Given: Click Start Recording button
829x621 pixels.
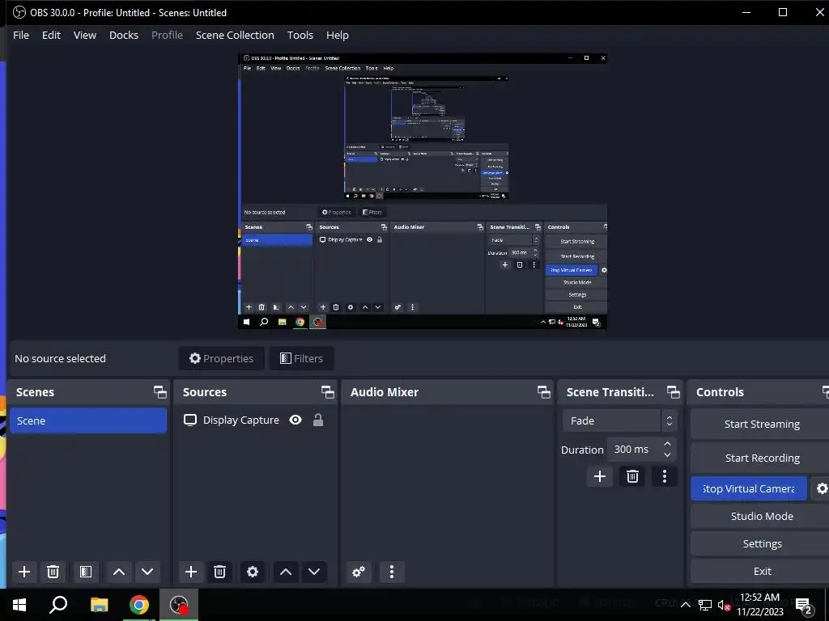Looking at the screenshot, I should (761, 458).
